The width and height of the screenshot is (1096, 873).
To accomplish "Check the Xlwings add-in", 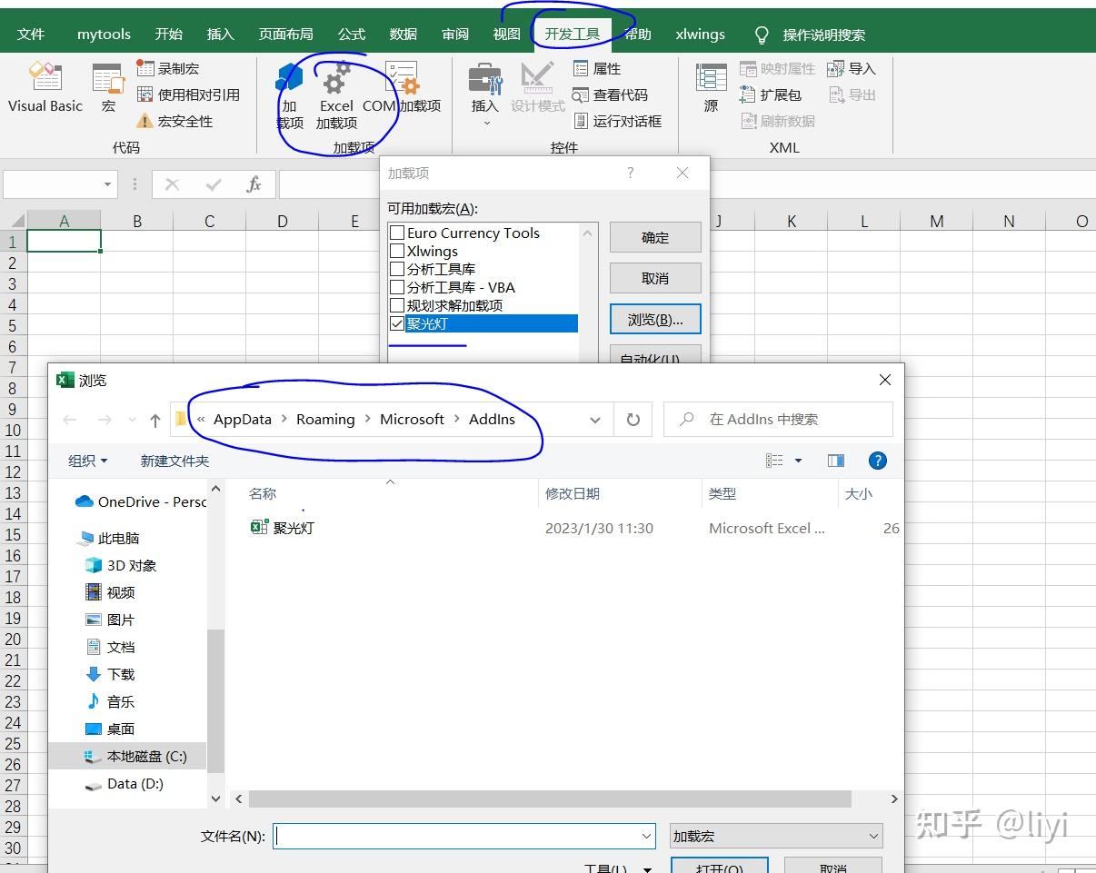I will pos(397,251).
